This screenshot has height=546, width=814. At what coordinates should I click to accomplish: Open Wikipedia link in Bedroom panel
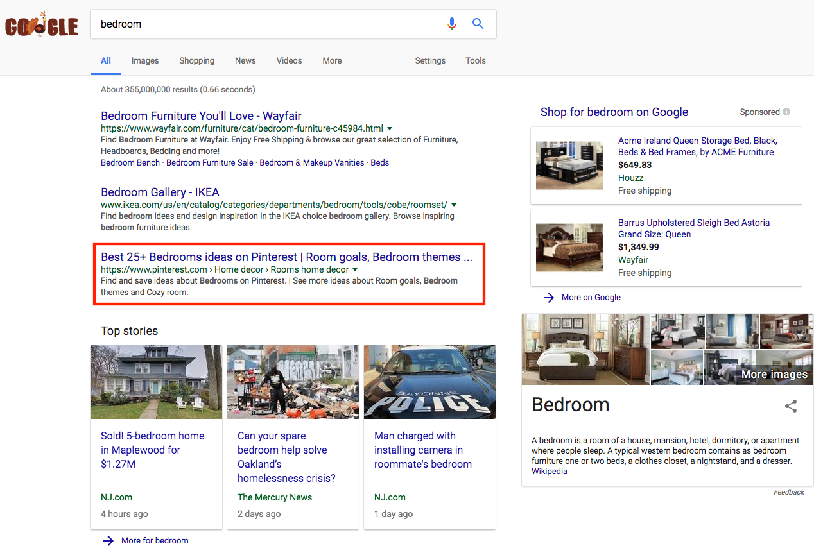coord(550,471)
